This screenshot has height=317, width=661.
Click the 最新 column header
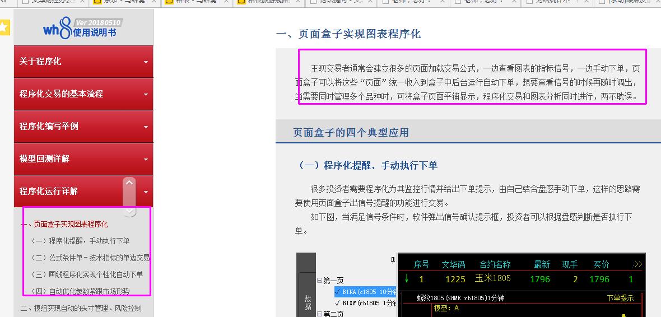click(x=542, y=265)
